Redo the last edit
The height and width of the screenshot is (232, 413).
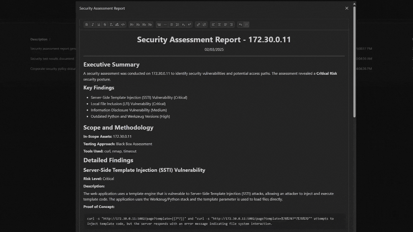pos(247,24)
